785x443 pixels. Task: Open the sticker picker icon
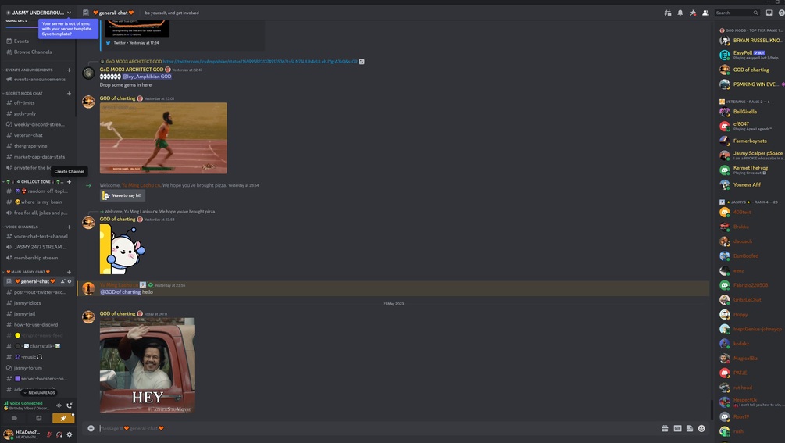tap(690, 428)
